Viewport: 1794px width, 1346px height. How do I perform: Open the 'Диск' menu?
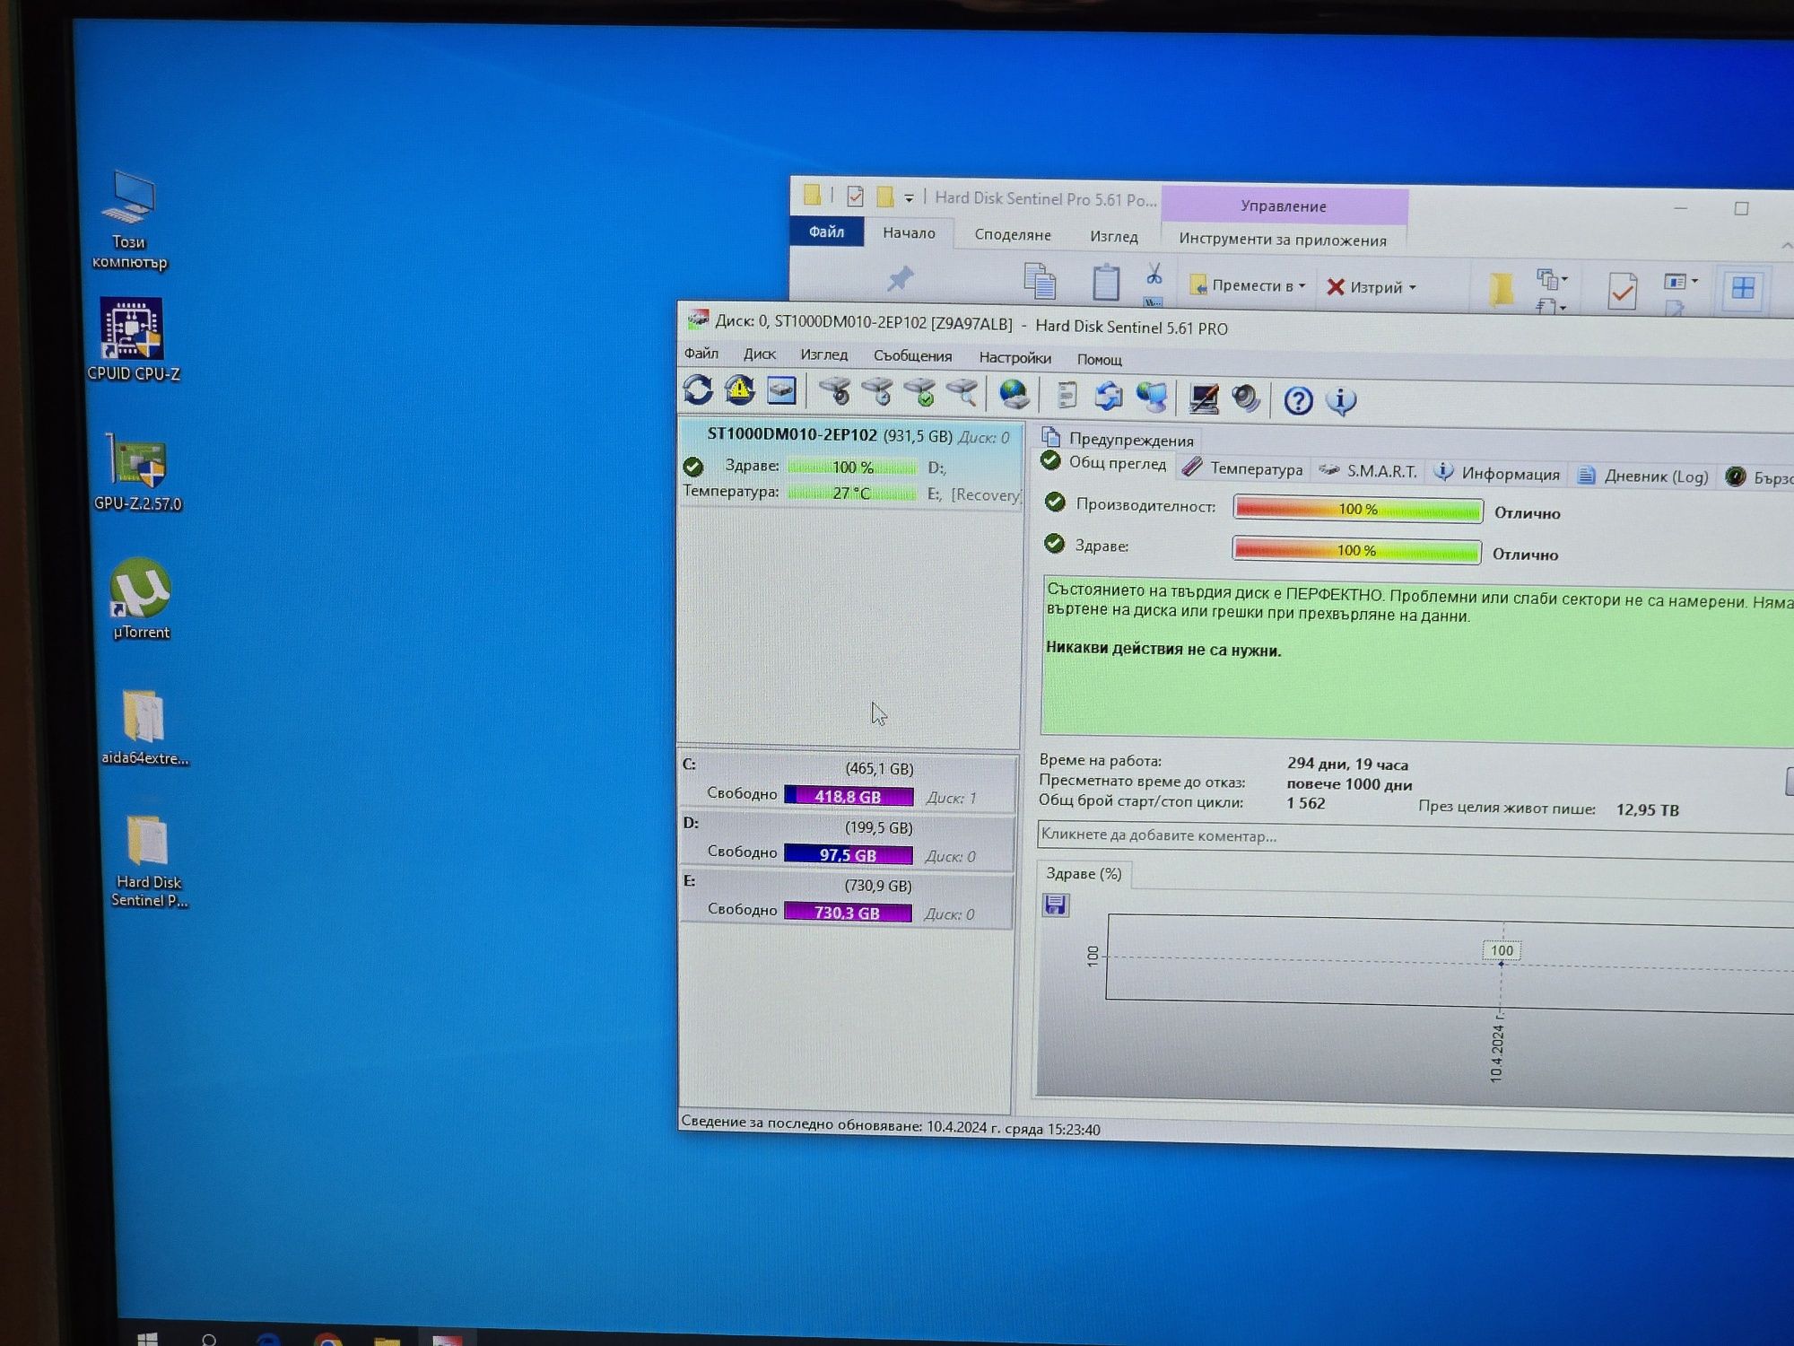pos(760,354)
